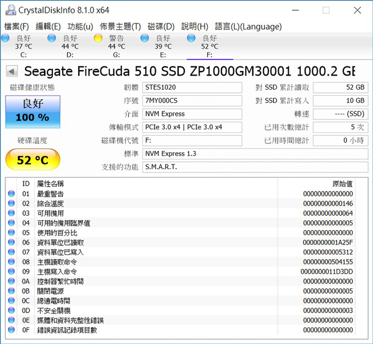
Task: Select attribute row 06 資料單位已讀取
Action: coord(181,243)
